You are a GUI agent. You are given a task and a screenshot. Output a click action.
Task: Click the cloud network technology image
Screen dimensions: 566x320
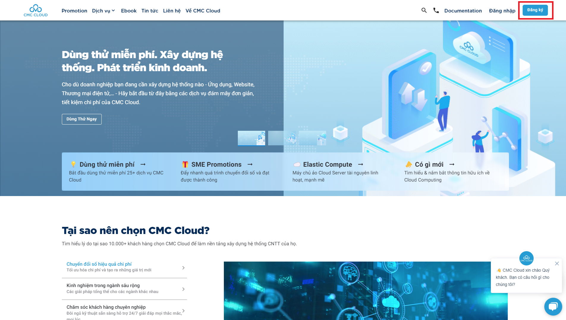click(x=366, y=291)
